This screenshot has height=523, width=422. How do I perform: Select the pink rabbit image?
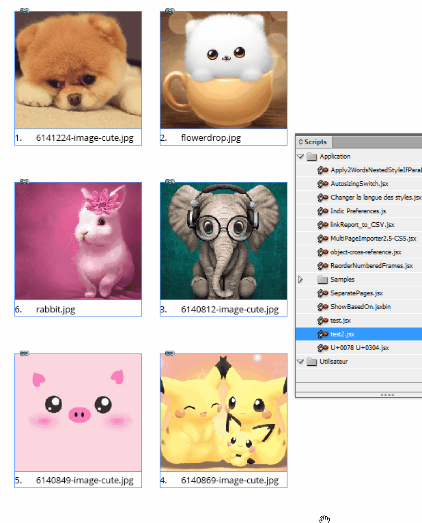[79, 241]
